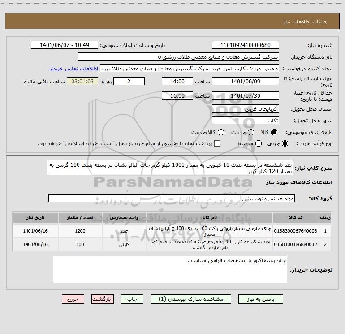Click the کارتن unit cell
This screenshot has height=334, width=345.
(124, 244)
